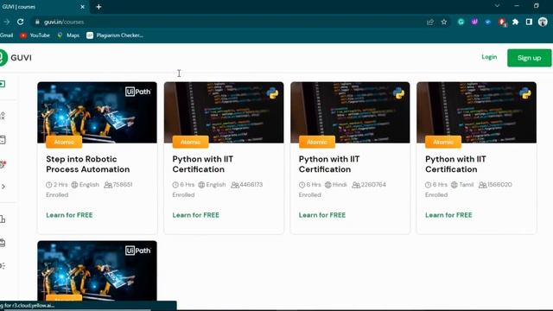The width and height of the screenshot is (553, 311).
Task: Expand the sidebar with the chevron arrow
Action: pyautogui.click(x=3, y=187)
